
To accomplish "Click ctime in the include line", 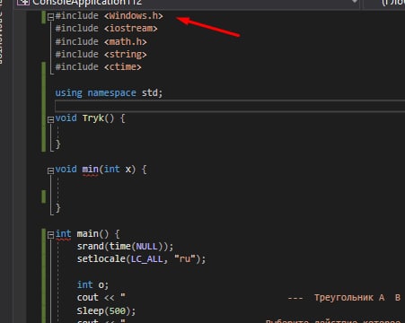I will tap(123, 66).
